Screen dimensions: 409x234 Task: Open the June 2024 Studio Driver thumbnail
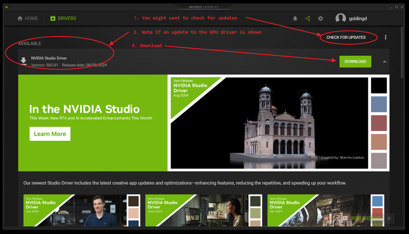tap(203, 210)
